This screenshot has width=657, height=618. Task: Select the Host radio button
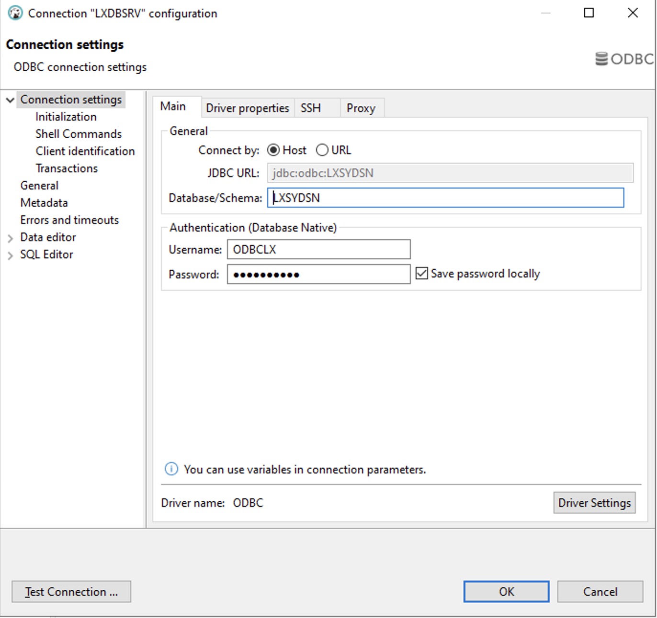coord(272,150)
